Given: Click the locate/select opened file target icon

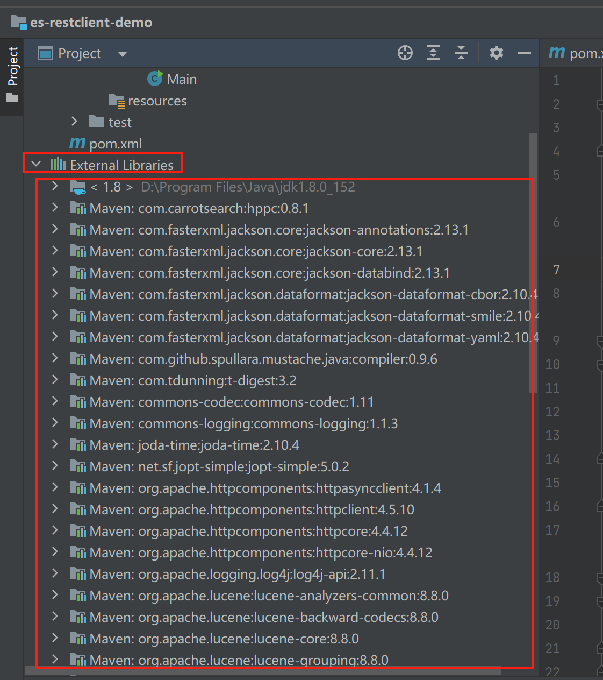Looking at the screenshot, I should click(x=405, y=53).
